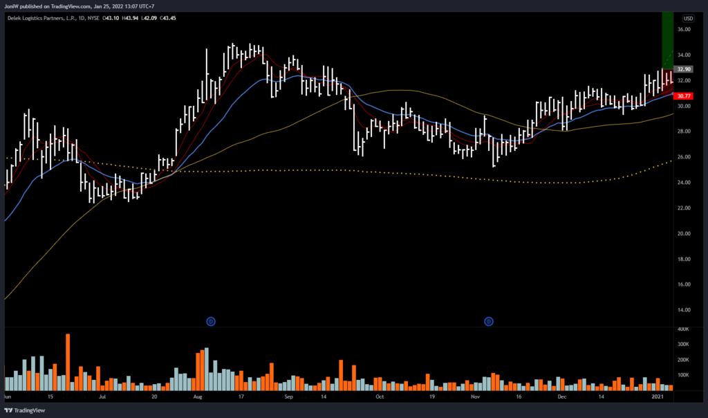This screenshot has width=708, height=418.
Task: Click the 400K volume axis label
Action: pyautogui.click(x=684, y=329)
